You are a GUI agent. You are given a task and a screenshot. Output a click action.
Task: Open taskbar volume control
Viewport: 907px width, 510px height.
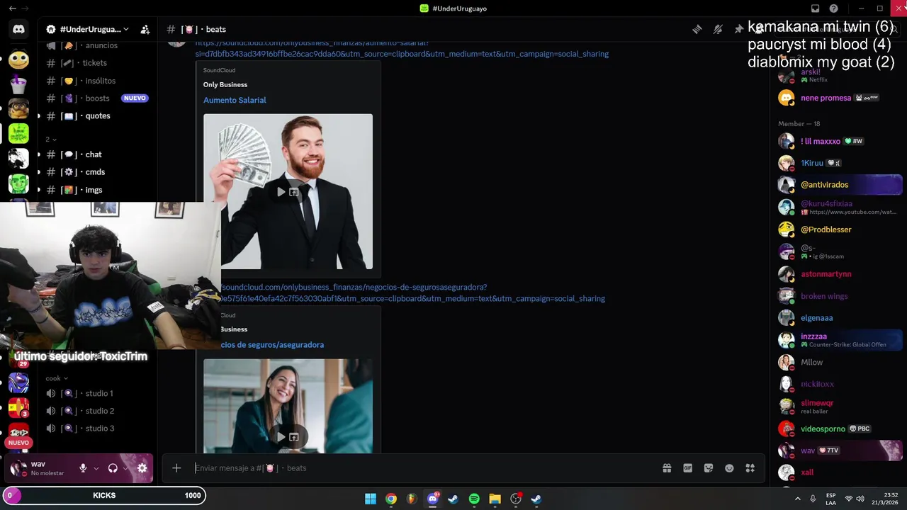(860, 499)
